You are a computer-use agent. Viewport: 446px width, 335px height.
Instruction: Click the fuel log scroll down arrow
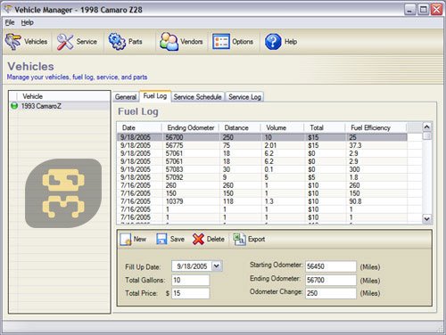(426, 219)
